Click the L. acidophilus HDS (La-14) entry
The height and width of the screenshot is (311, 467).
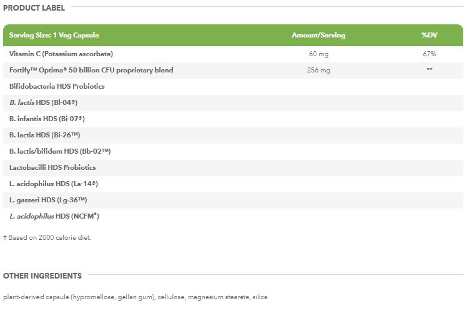[54, 184]
